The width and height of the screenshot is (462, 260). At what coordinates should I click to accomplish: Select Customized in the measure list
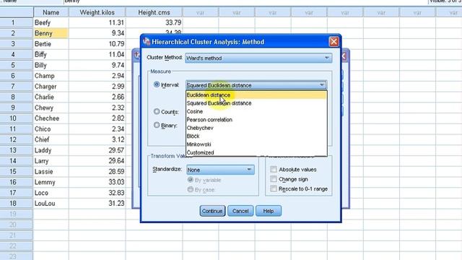point(256,152)
